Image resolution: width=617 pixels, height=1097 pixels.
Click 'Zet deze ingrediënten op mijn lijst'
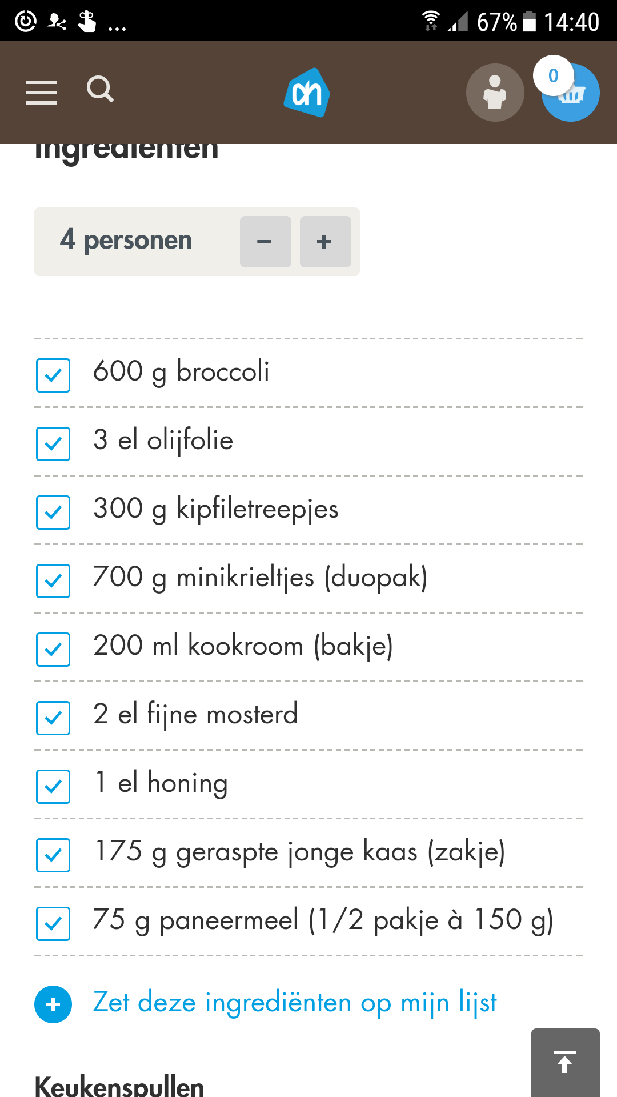295,1003
